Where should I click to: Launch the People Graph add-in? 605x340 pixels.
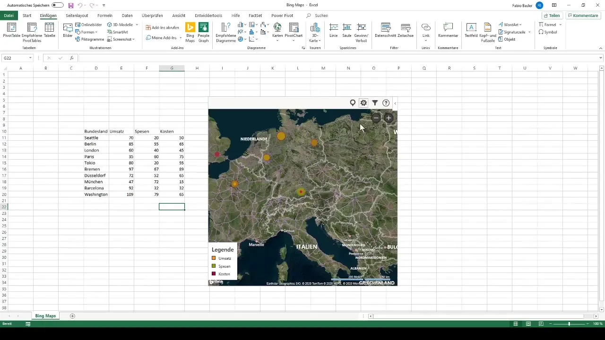204,32
